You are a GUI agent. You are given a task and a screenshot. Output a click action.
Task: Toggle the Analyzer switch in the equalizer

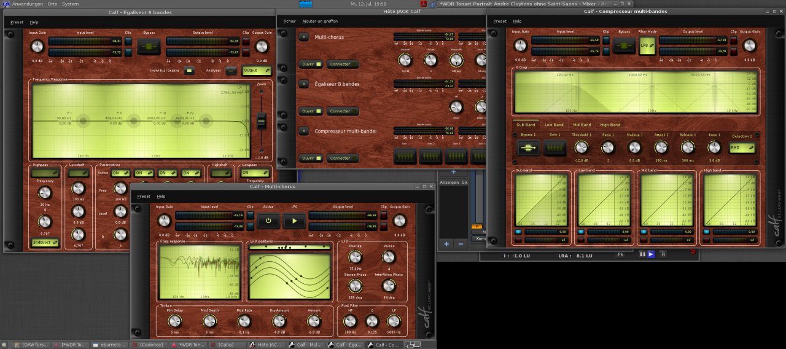[231, 71]
